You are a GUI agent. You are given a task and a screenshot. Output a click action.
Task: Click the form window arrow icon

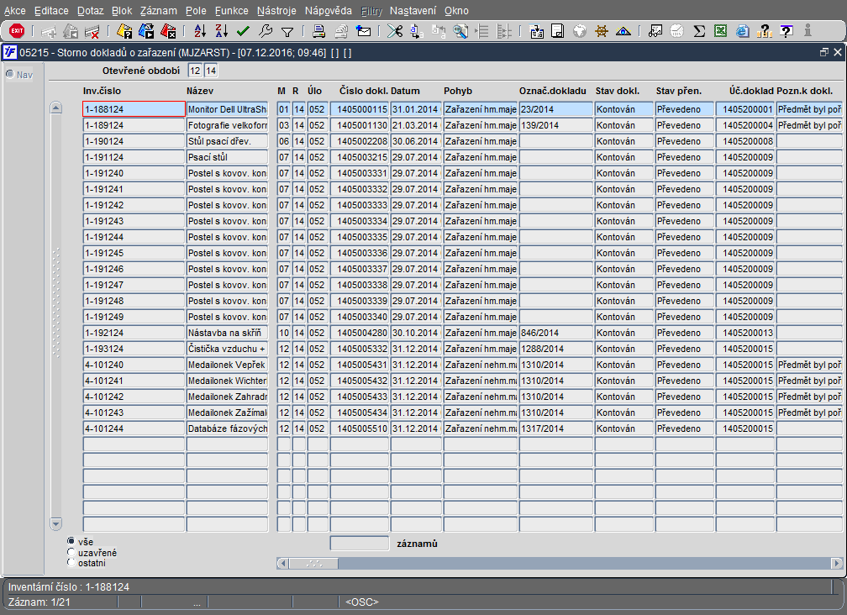pyautogui.click(x=536, y=31)
